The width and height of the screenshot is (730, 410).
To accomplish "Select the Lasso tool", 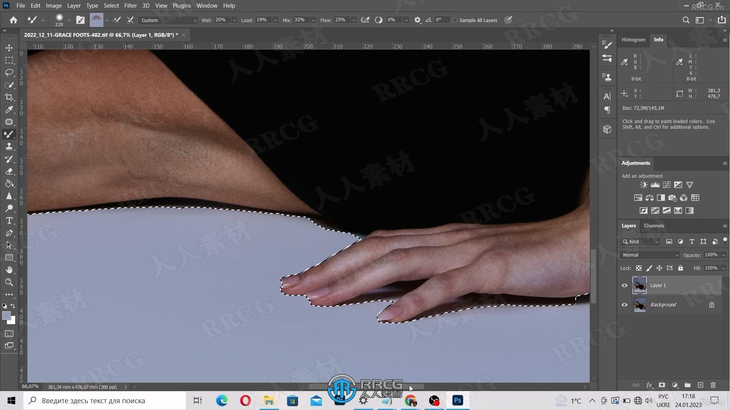I will click(x=10, y=73).
